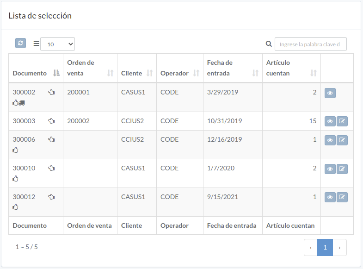Click document number 300002

coord(24,92)
